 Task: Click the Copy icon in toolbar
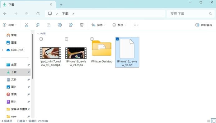click(x=37, y=25)
